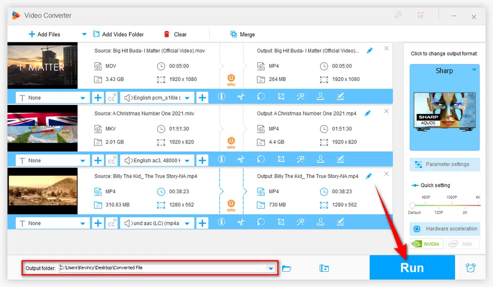Remove Billy The Kid video from list
This screenshot has width=493, height=287.
(x=387, y=174)
